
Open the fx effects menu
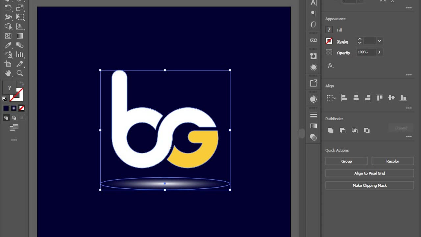pos(331,66)
